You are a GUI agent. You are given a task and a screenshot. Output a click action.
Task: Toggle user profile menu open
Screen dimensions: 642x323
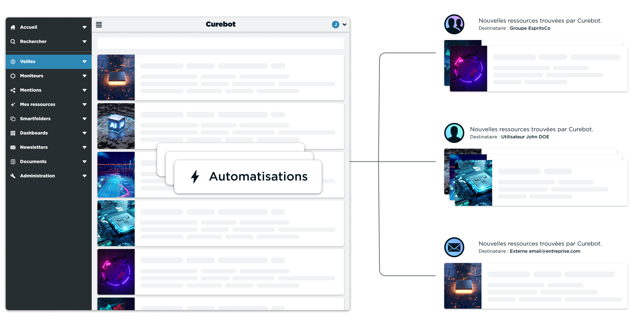[x=338, y=25]
